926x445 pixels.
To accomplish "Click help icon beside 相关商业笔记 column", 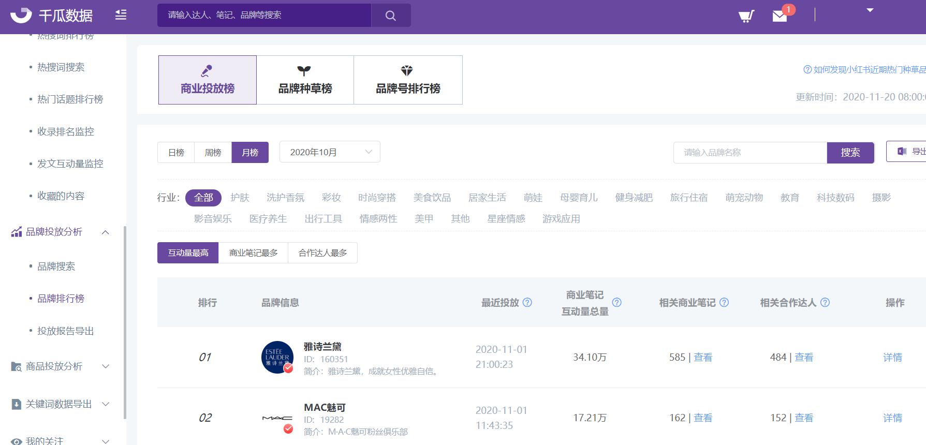I will 724,303.
